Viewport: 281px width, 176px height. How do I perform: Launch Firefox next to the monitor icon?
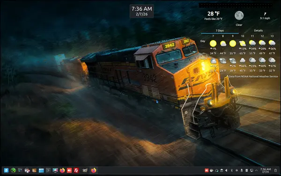[x=62, y=170]
